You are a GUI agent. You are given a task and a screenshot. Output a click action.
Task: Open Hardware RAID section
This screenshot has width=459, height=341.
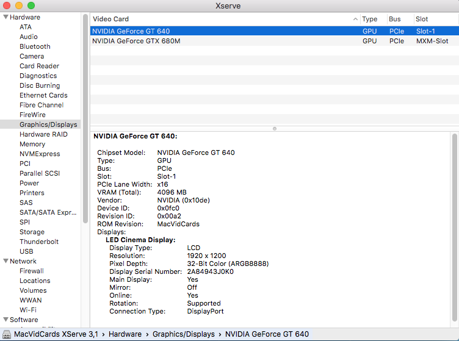click(x=43, y=134)
